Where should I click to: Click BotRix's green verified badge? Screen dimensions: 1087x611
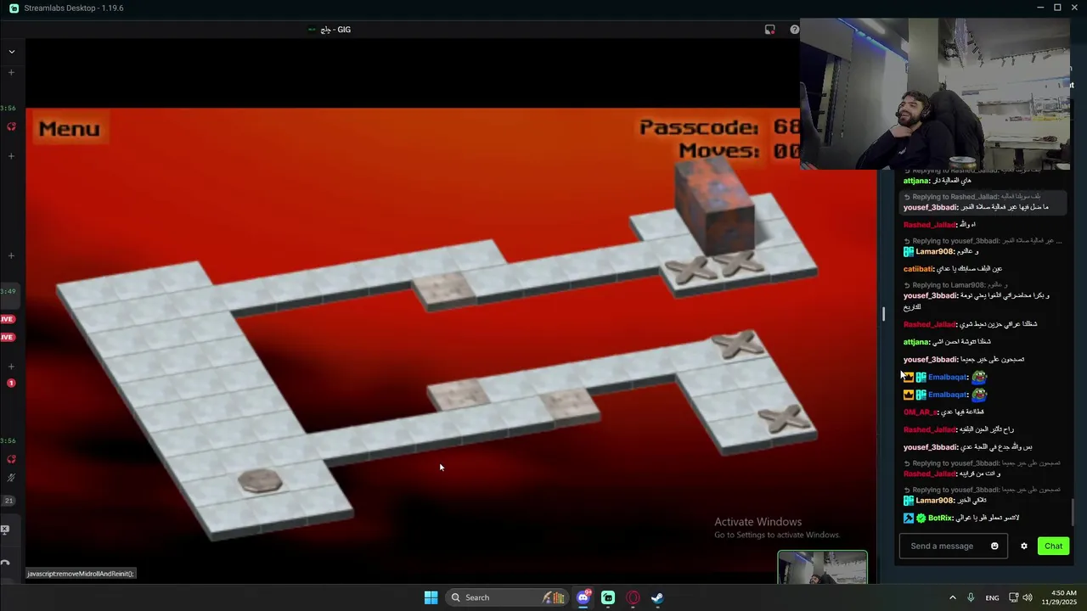[x=921, y=518]
